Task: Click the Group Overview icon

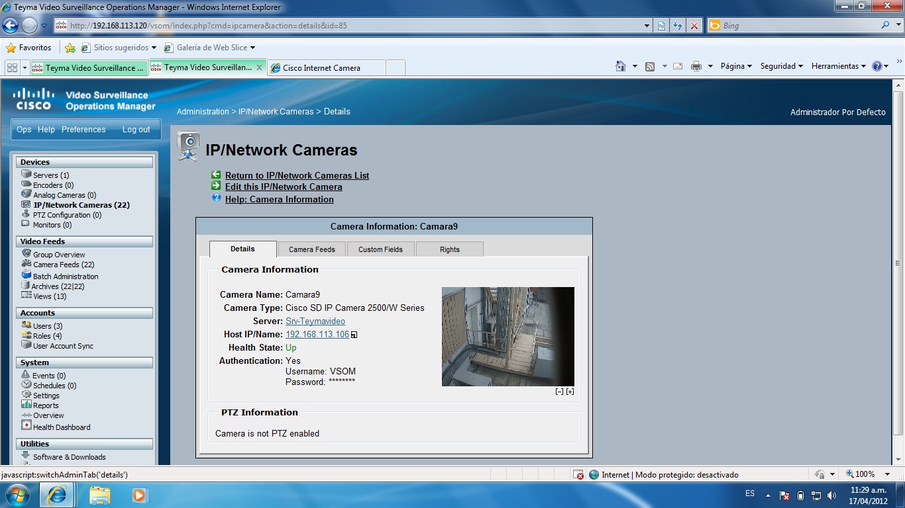Action: [27, 253]
